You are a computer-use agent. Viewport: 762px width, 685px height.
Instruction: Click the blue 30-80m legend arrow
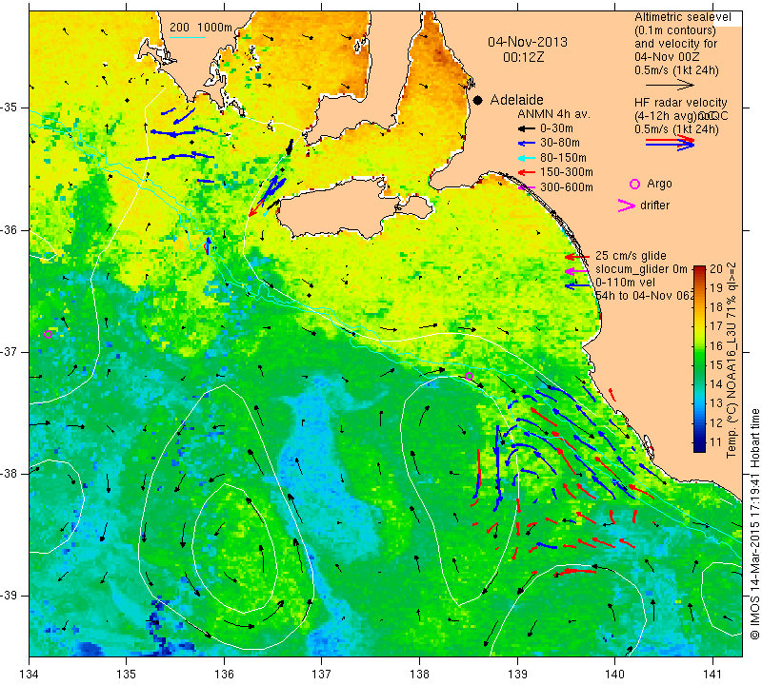click(526, 144)
